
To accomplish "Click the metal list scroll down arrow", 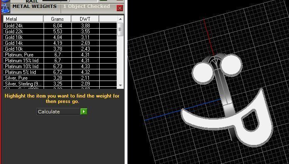I will [120, 85].
